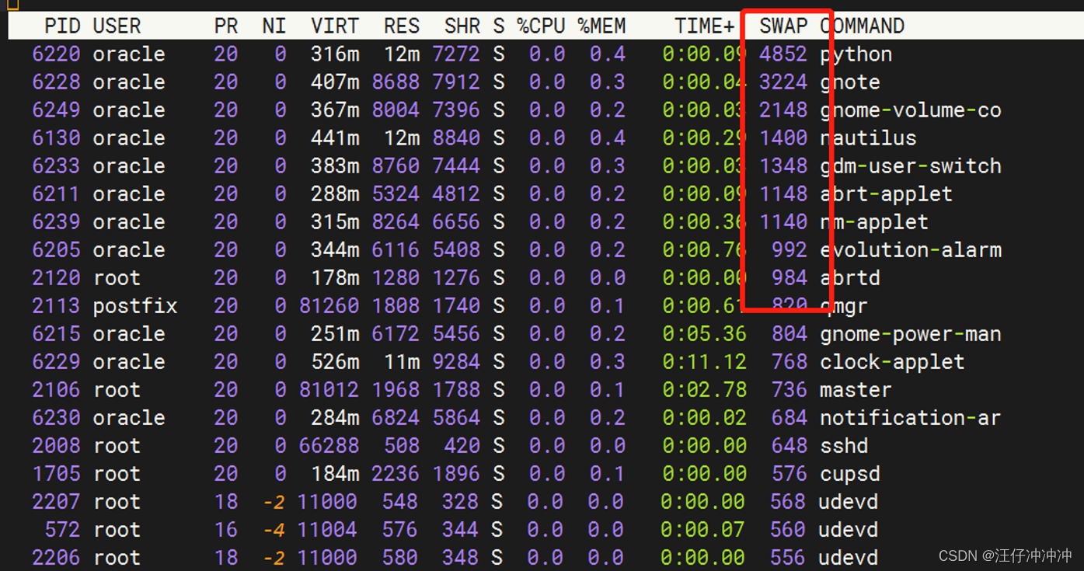The height and width of the screenshot is (571, 1084).
Task: Click the USER column header
Action: (x=117, y=26)
